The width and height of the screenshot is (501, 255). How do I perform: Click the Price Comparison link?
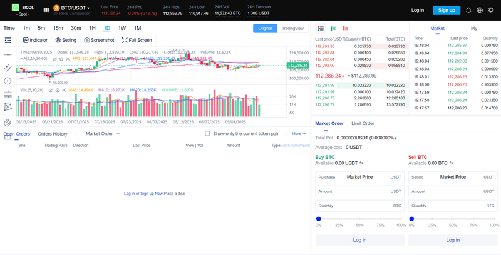[x=72, y=14]
